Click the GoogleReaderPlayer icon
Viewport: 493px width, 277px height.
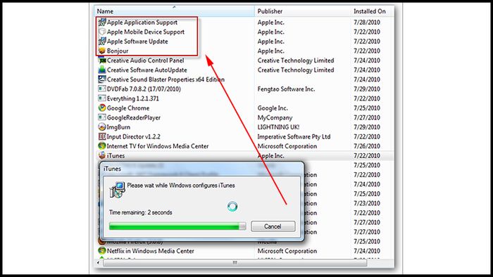[x=102, y=117]
